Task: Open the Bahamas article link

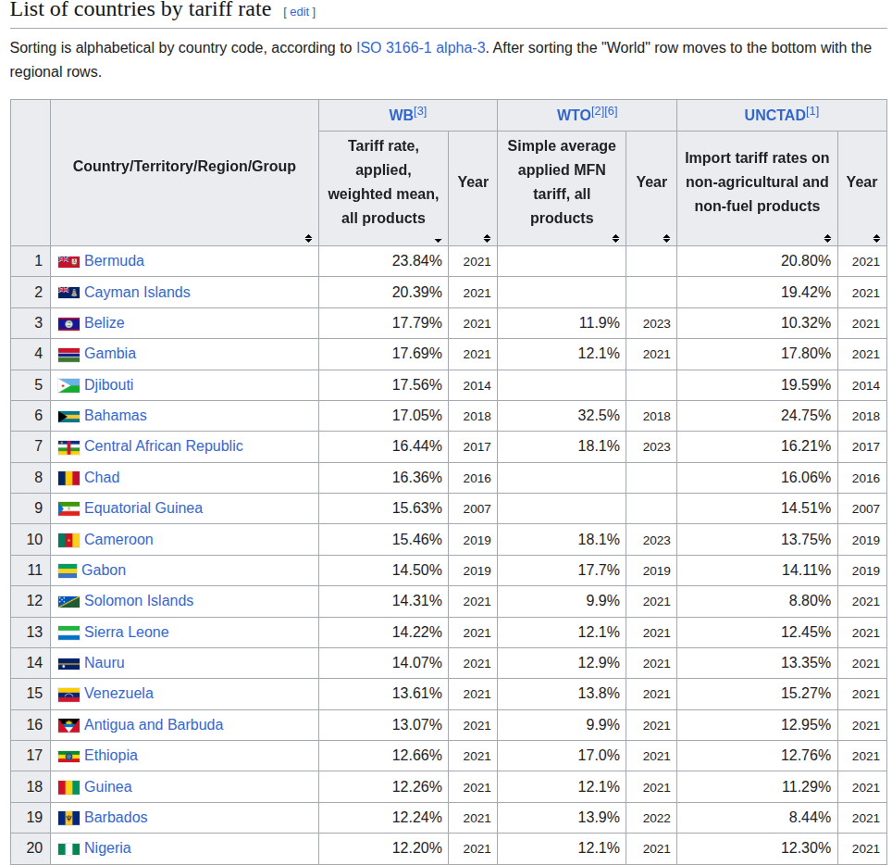Action: coord(116,416)
